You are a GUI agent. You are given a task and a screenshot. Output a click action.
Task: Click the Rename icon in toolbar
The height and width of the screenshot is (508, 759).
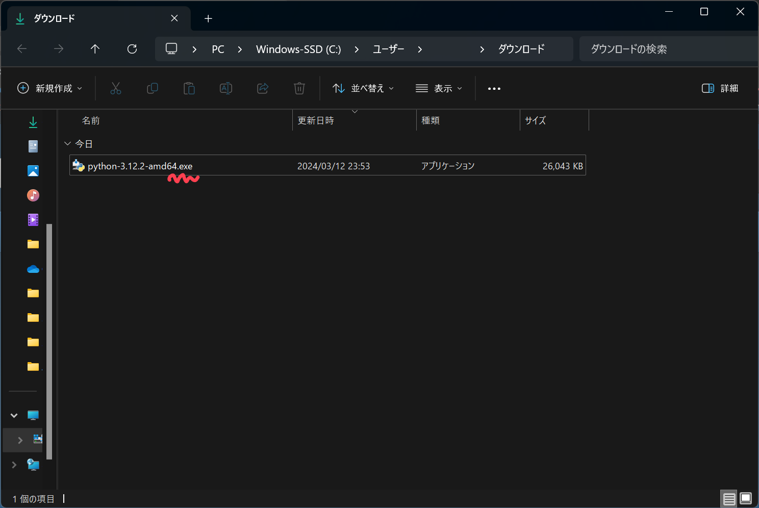(x=226, y=88)
